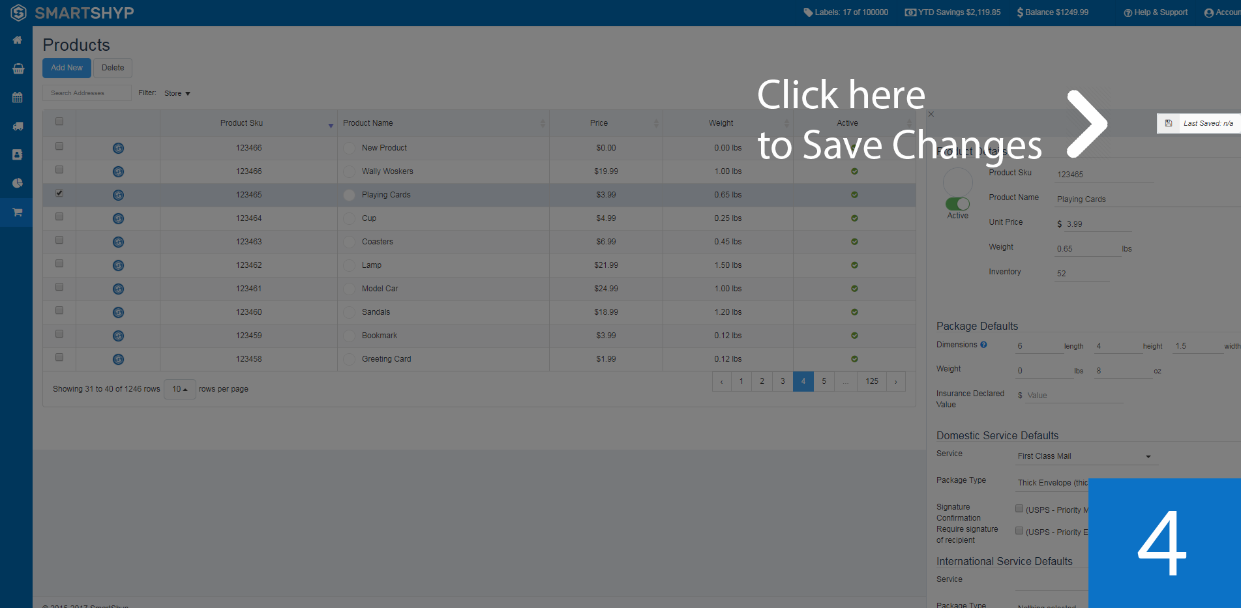Image resolution: width=1241 pixels, height=608 pixels.
Task: Check Require signature of recipient checkbox
Action: click(1019, 530)
